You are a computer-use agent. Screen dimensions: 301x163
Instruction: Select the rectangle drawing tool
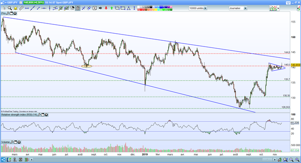[123, 8]
